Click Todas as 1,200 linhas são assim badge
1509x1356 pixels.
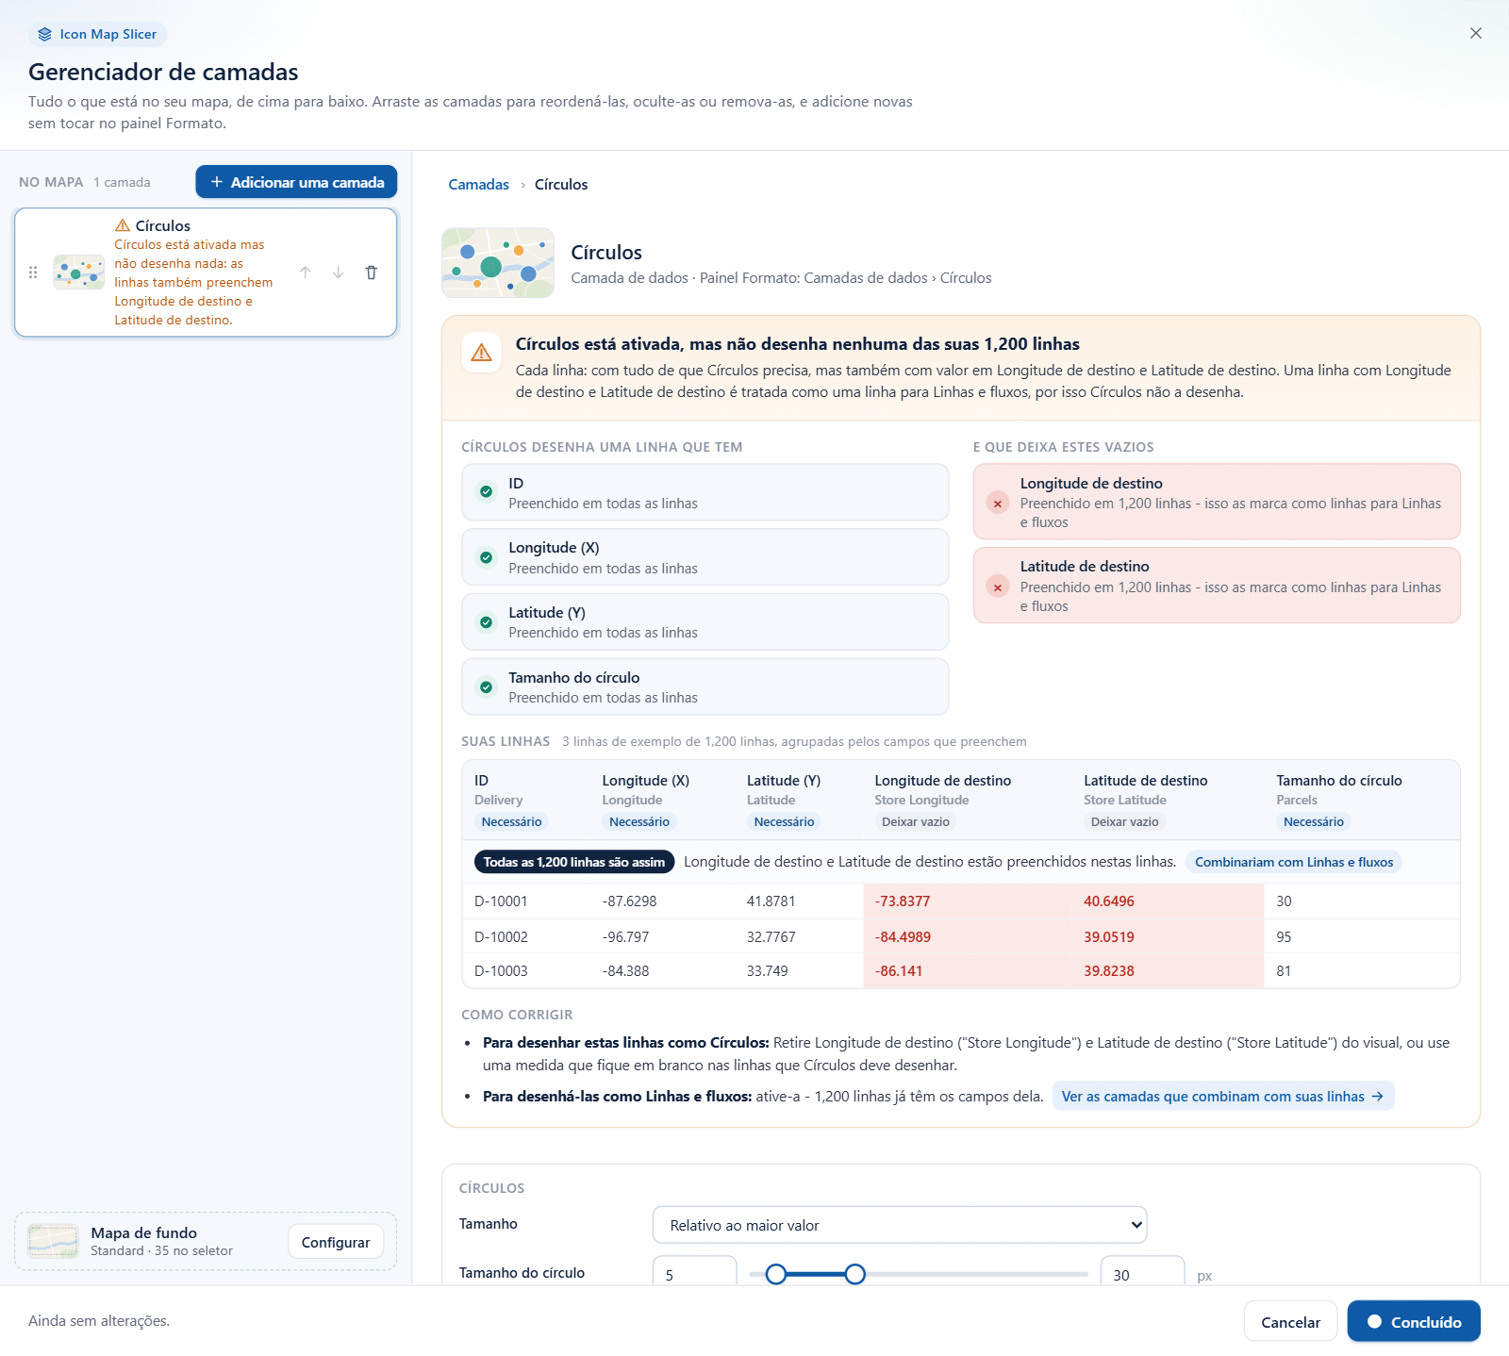[x=574, y=862]
